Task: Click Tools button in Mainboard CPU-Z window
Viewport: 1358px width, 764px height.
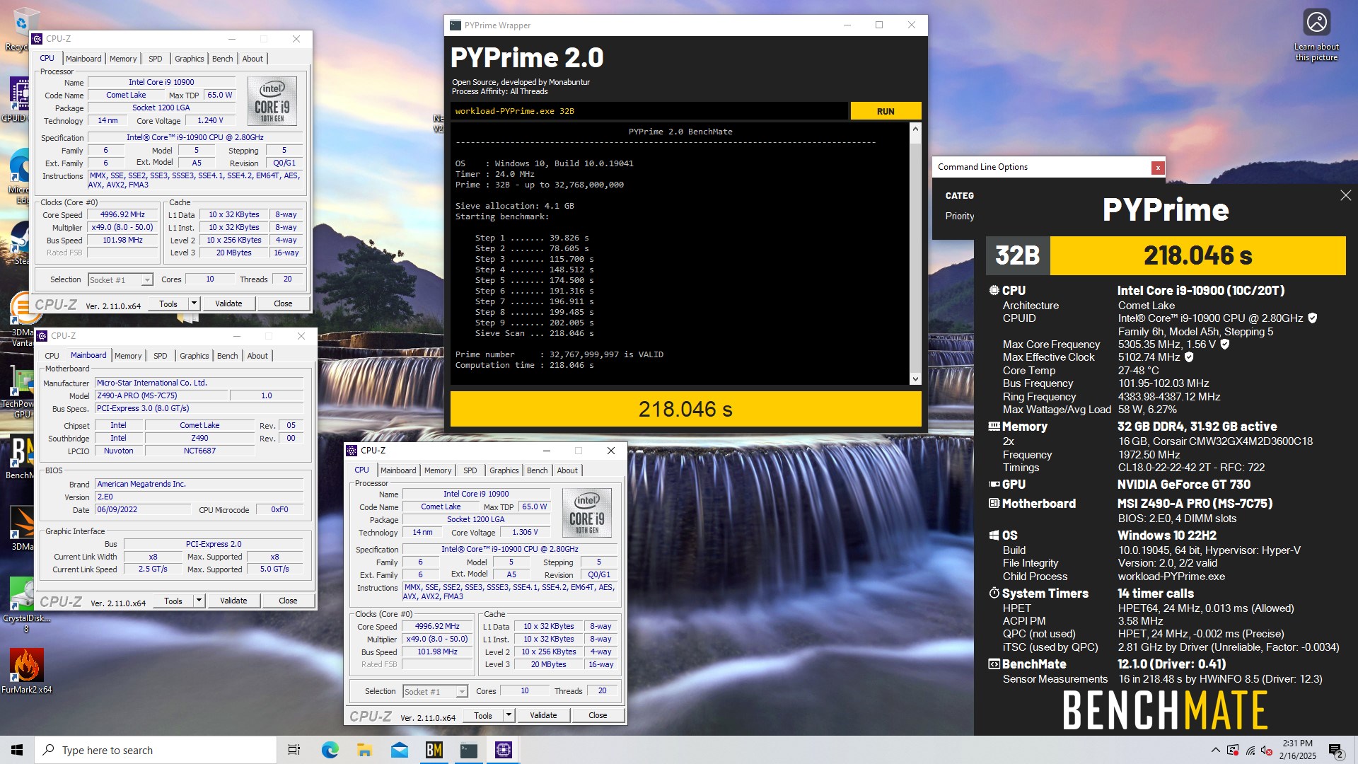Action: point(173,601)
